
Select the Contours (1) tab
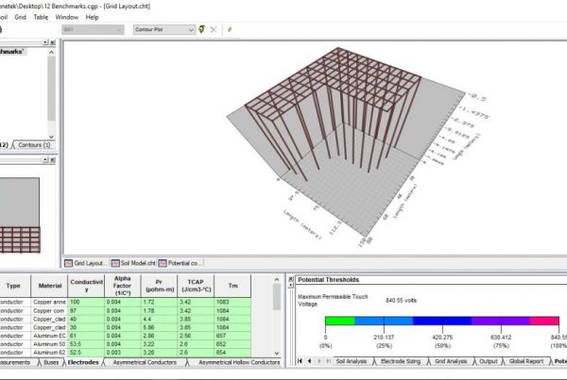33,144
